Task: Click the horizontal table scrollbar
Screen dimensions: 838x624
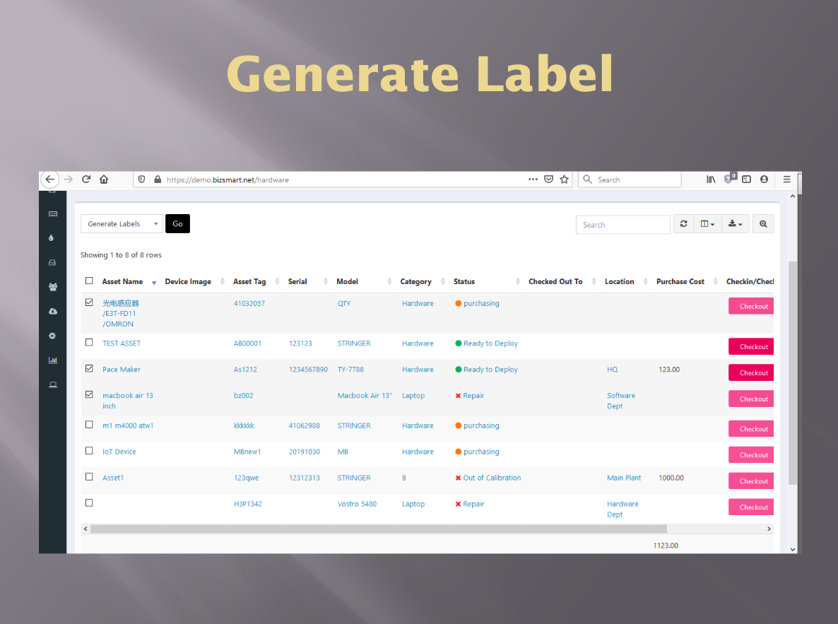Action: click(378, 529)
